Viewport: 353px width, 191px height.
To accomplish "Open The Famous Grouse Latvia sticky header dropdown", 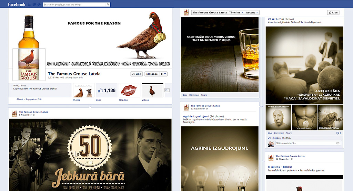I will [210, 13].
